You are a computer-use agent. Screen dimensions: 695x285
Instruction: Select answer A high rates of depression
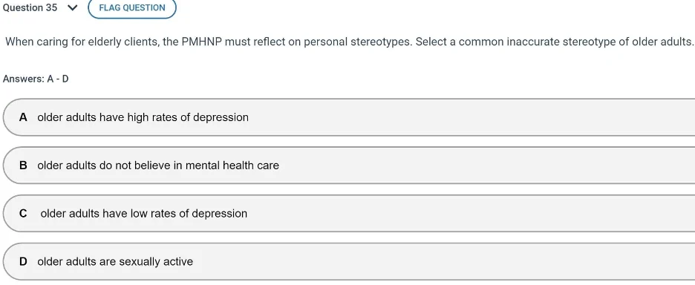tap(349, 117)
